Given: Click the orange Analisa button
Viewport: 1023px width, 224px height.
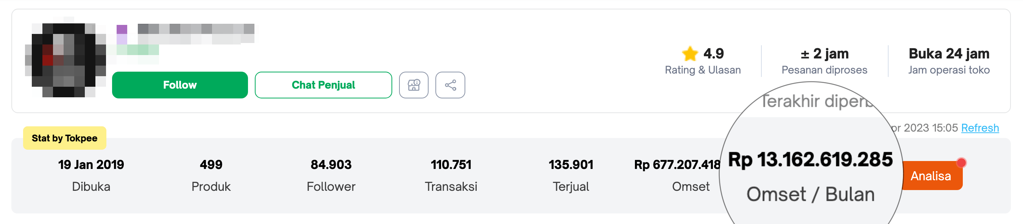Looking at the screenshot, I should (931, 176).
